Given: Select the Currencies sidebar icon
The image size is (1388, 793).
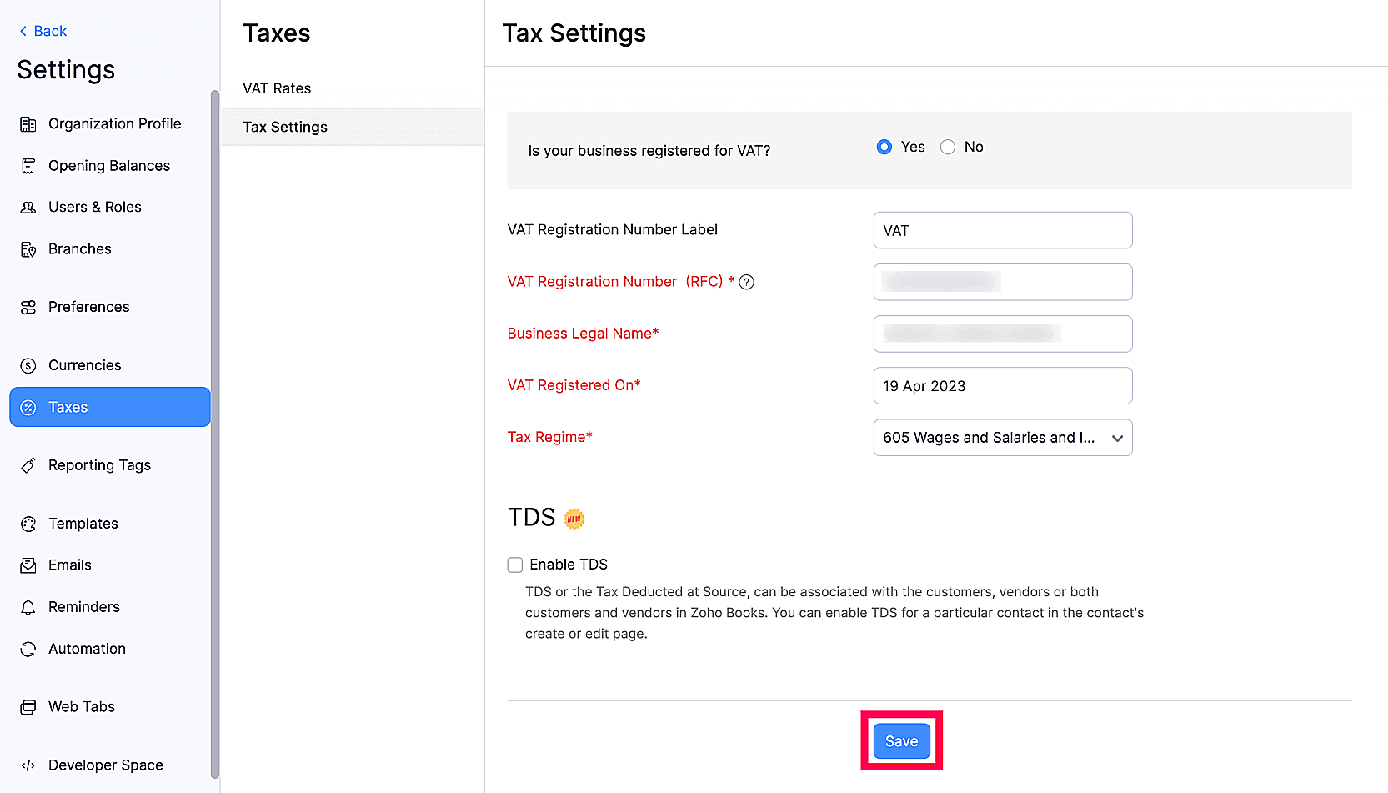Looking at the screenshot, I should [28, 365].
